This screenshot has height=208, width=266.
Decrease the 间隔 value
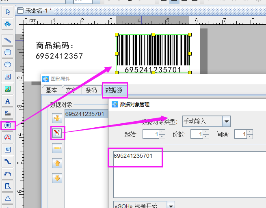click(250, 136)
